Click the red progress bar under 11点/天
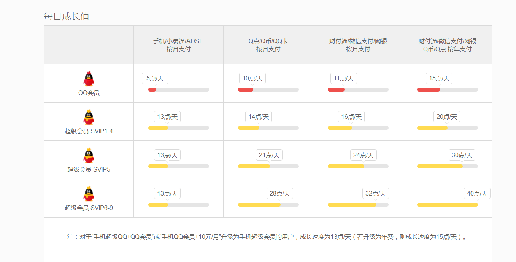The width and height of the screenshot is (516, 262). (336, 90)
